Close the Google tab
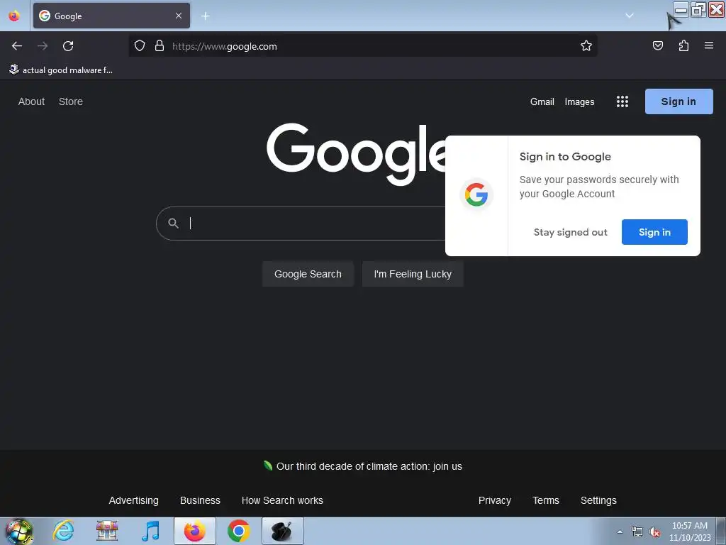The image size is (726, 545). (x=179, y=16)
